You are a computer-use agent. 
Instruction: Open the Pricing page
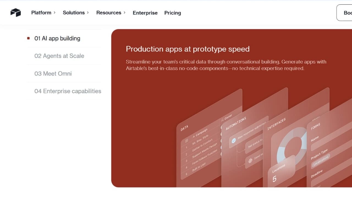(173, 13)
